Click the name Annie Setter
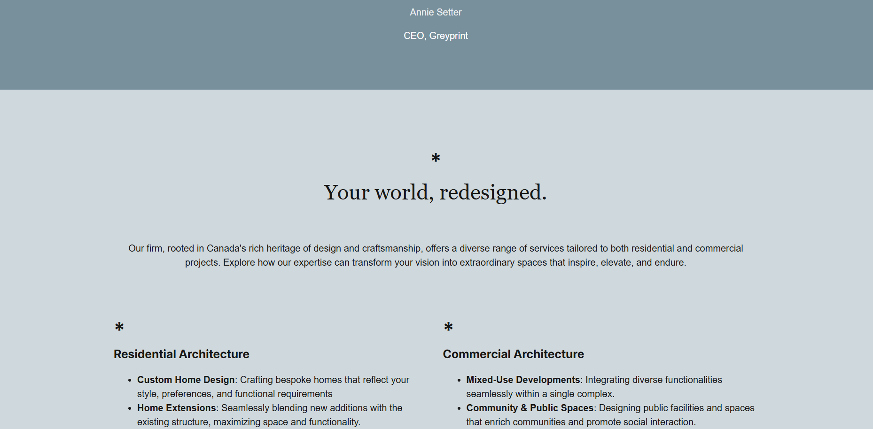Viewport: 873px width, 429px height. click(x=435, y=12)
